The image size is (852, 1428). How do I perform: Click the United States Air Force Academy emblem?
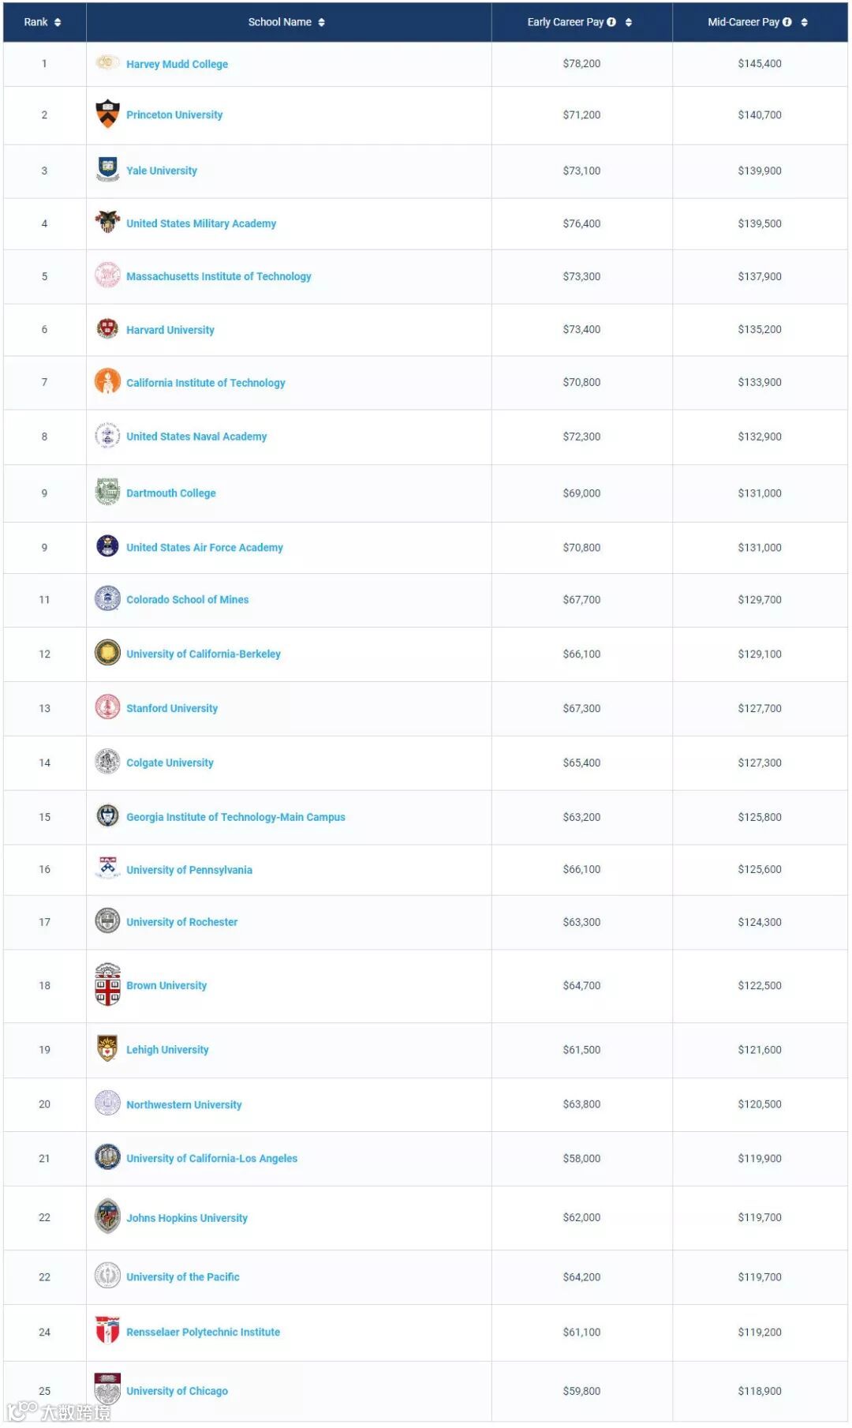pos(107,545)
